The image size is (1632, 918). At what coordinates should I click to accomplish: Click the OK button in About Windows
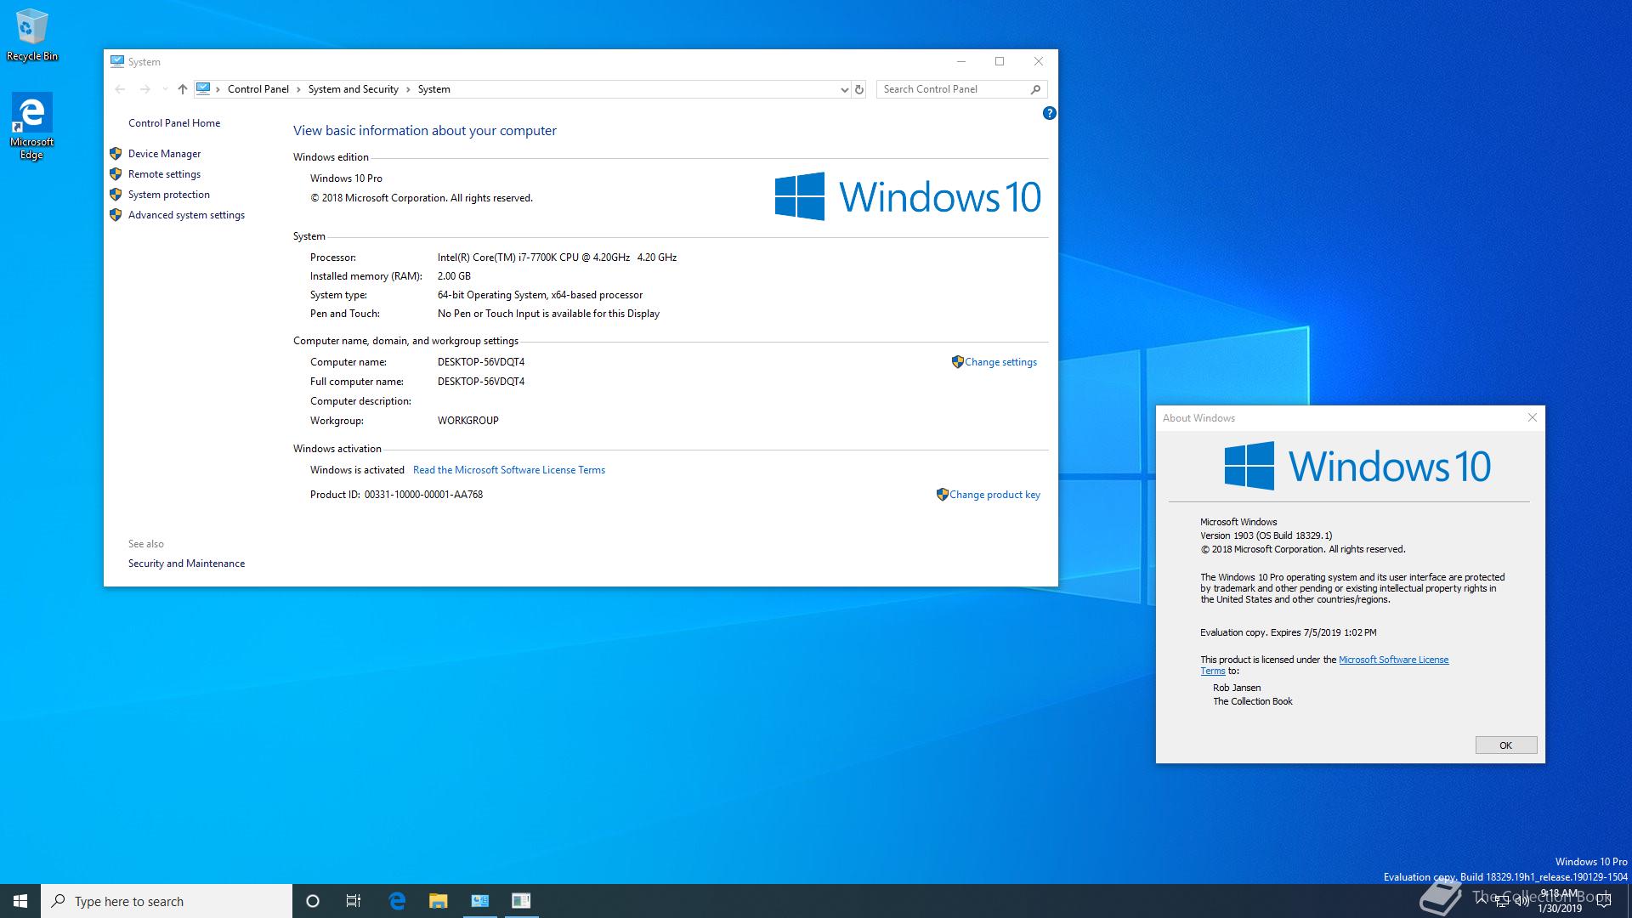click(x=1505, y=745)
